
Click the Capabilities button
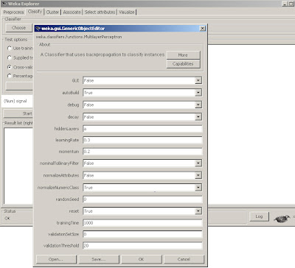pyautogui.click(x=183, y=64)
